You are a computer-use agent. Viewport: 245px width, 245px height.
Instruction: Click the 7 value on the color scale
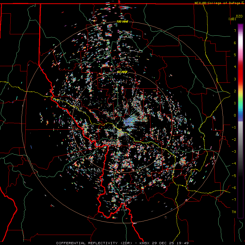[x=235, y=30]
